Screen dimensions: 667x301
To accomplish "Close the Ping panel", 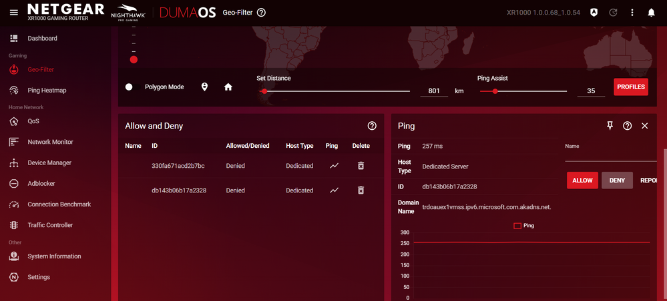I will click(645, 126).
